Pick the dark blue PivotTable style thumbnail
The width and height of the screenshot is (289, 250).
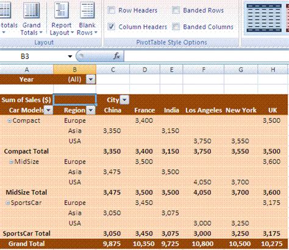pos(264,18)
